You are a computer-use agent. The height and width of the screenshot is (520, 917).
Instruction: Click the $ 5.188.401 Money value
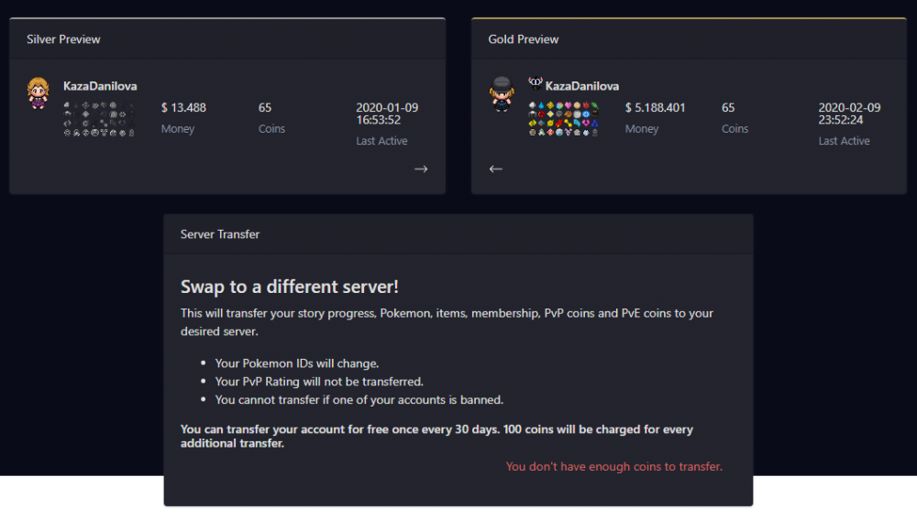coord(655,108)
